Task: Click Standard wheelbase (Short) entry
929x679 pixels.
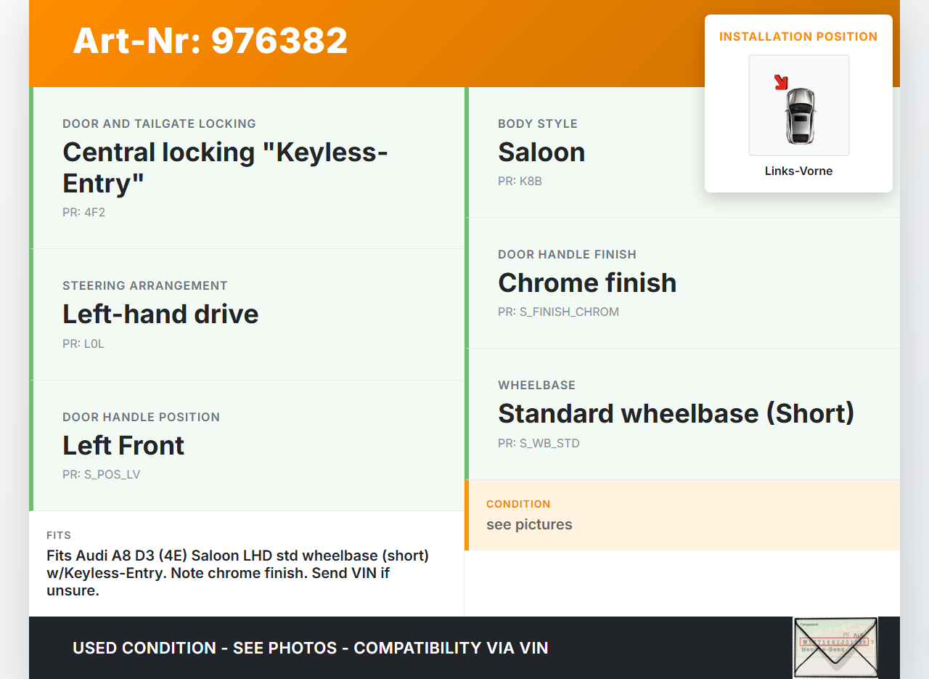Action: point(676,413)
